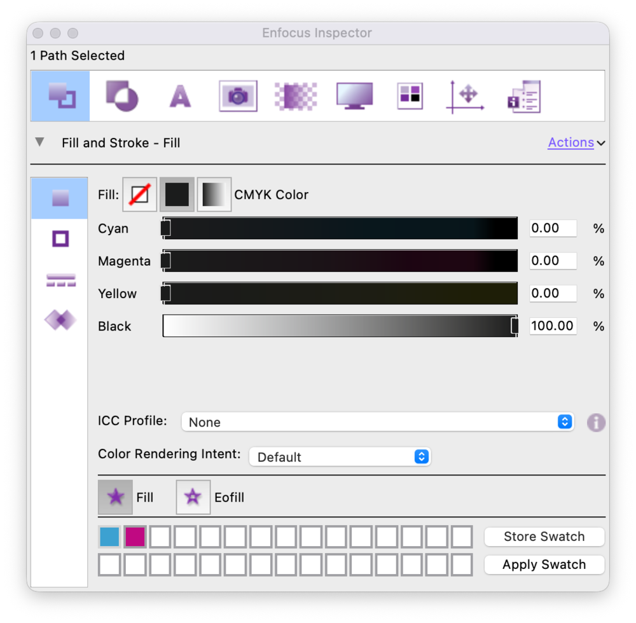Viewport: 636px width, 623px height.
Task: Open the Actions dropdown link
Action: pos(576,142)
